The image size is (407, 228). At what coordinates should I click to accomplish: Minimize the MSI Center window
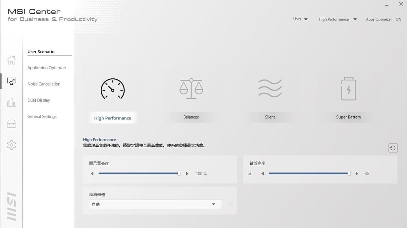coord(387,5)
